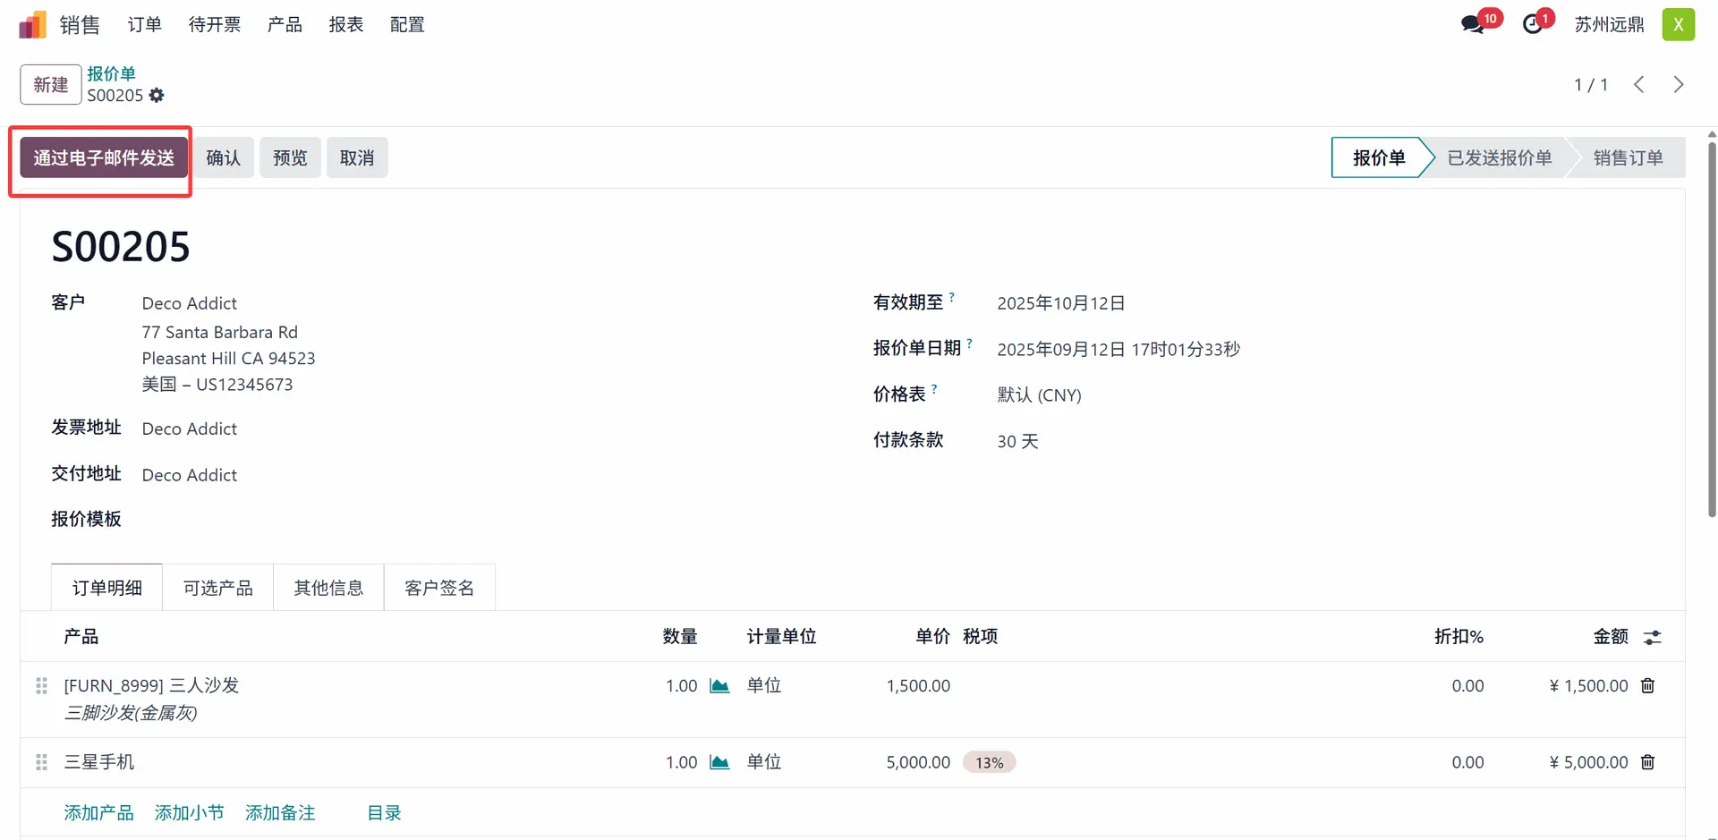View forecast chart icon for 三星手机 quantity
This screenshot has width=1718, height=840.
pyautogui.click(x=719, y=762)
